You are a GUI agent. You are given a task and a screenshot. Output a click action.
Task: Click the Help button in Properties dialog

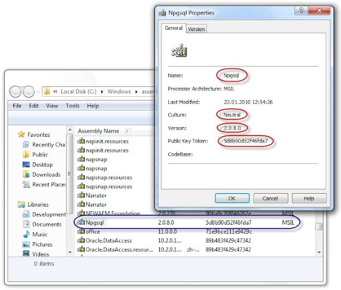click(x=309, y=198)
